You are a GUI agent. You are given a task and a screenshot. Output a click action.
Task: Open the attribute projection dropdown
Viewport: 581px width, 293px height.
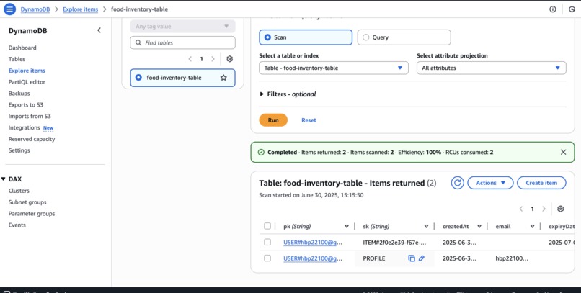492,68
